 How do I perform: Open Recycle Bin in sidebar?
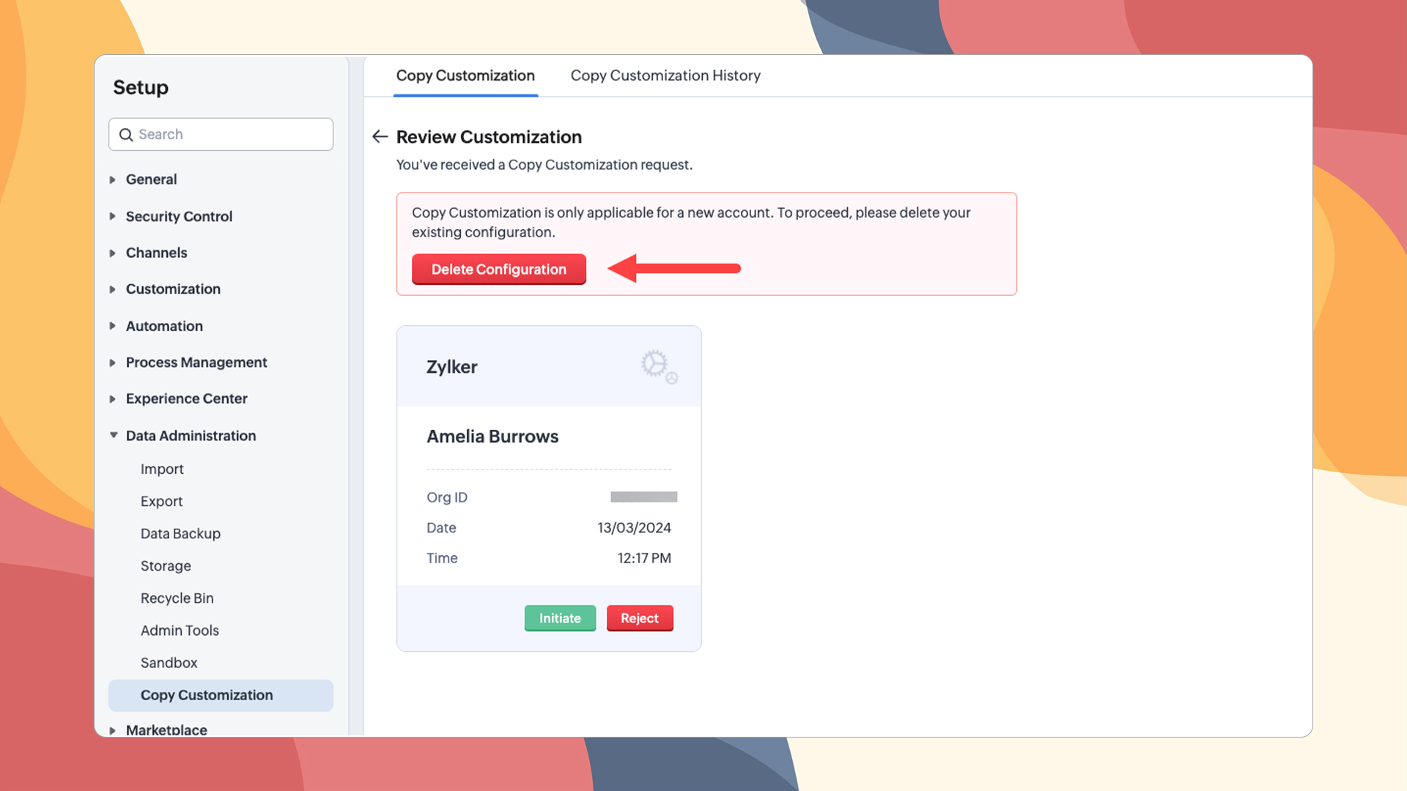click(x=177, y=598)
